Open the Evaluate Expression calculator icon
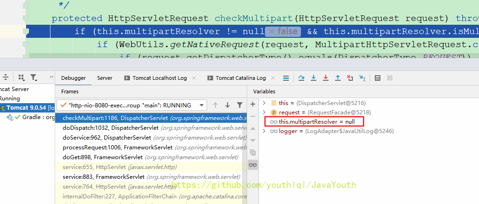This screenshot has width=479, height=204. click(378, 78)
